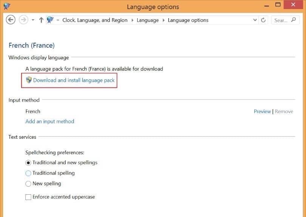Go to the Language breadcrumb
Image resolution: width=306 pixels, height=217 pixels.
[x=148, y=20]
